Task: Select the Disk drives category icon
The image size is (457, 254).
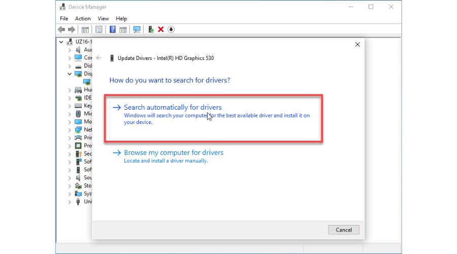Action: [x=78, y=66]
